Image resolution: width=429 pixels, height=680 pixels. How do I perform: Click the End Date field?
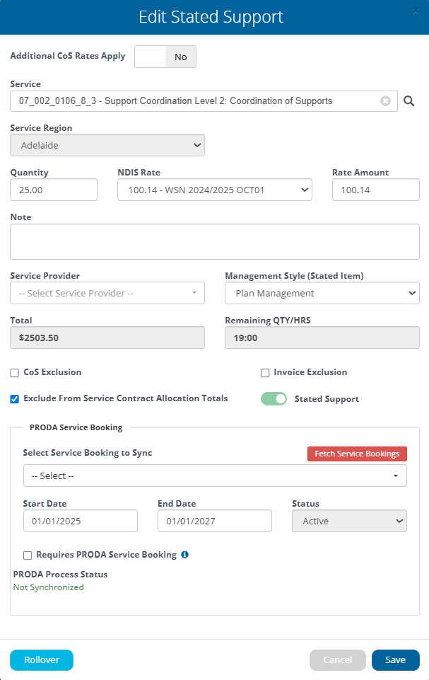(214, 521)
